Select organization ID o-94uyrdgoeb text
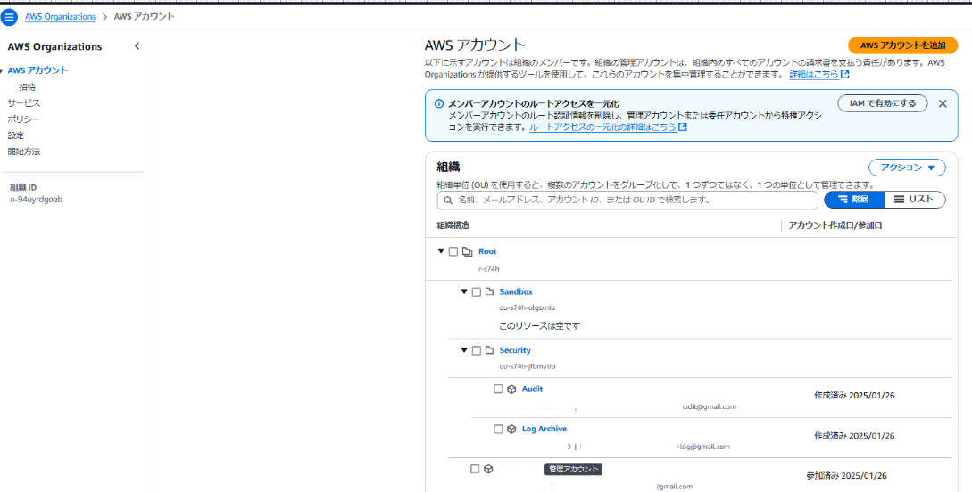 [37, 200]
